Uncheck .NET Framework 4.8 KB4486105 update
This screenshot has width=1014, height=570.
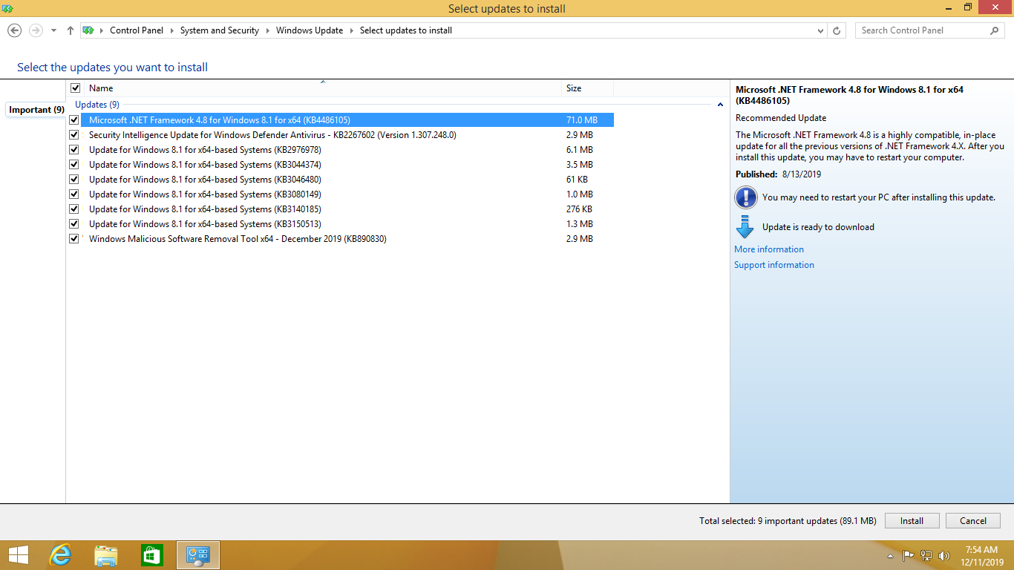(73, 119)
